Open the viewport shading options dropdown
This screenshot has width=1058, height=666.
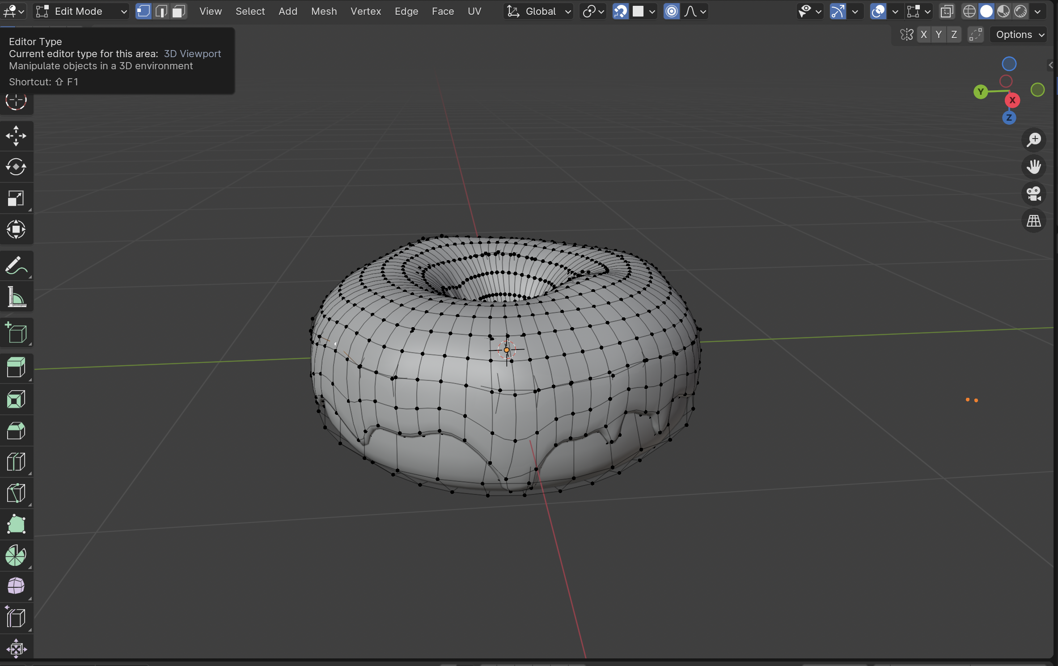tap(1037, 11)
